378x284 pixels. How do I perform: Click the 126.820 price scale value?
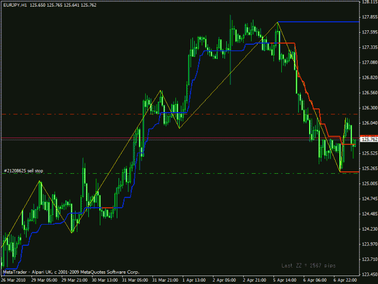click(x=370, y=78)
